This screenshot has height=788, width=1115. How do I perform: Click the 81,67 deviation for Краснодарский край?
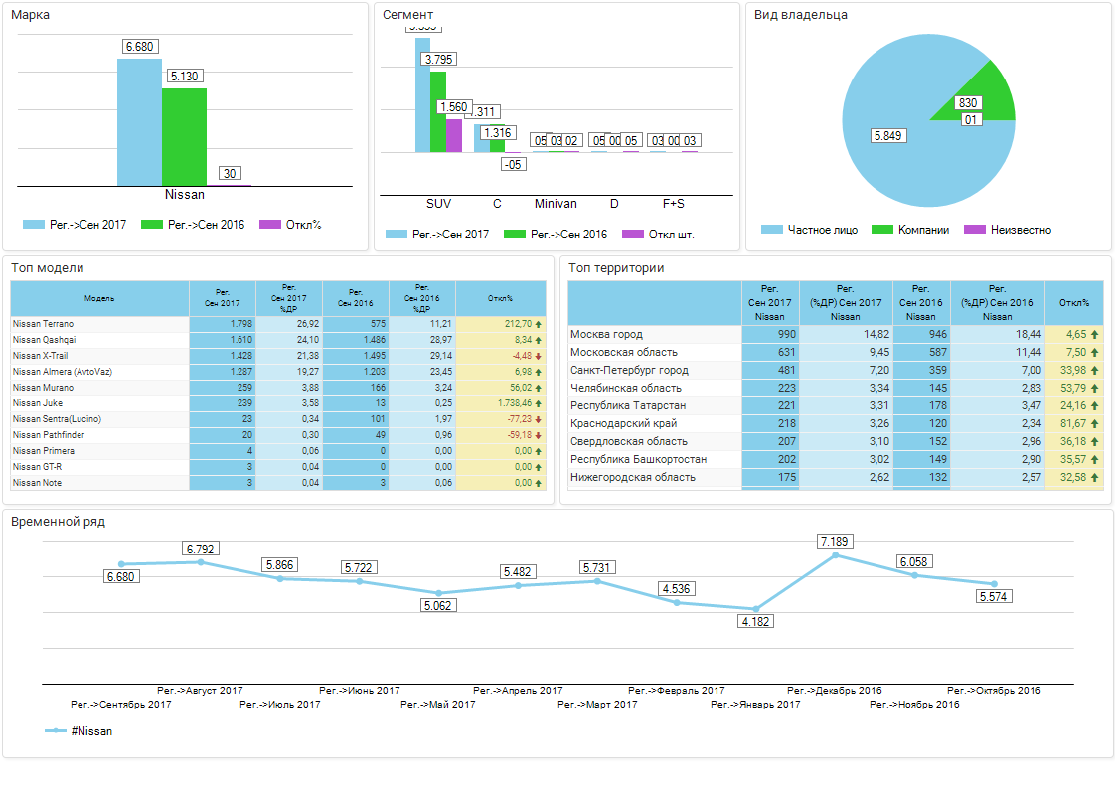(1073, 424)
